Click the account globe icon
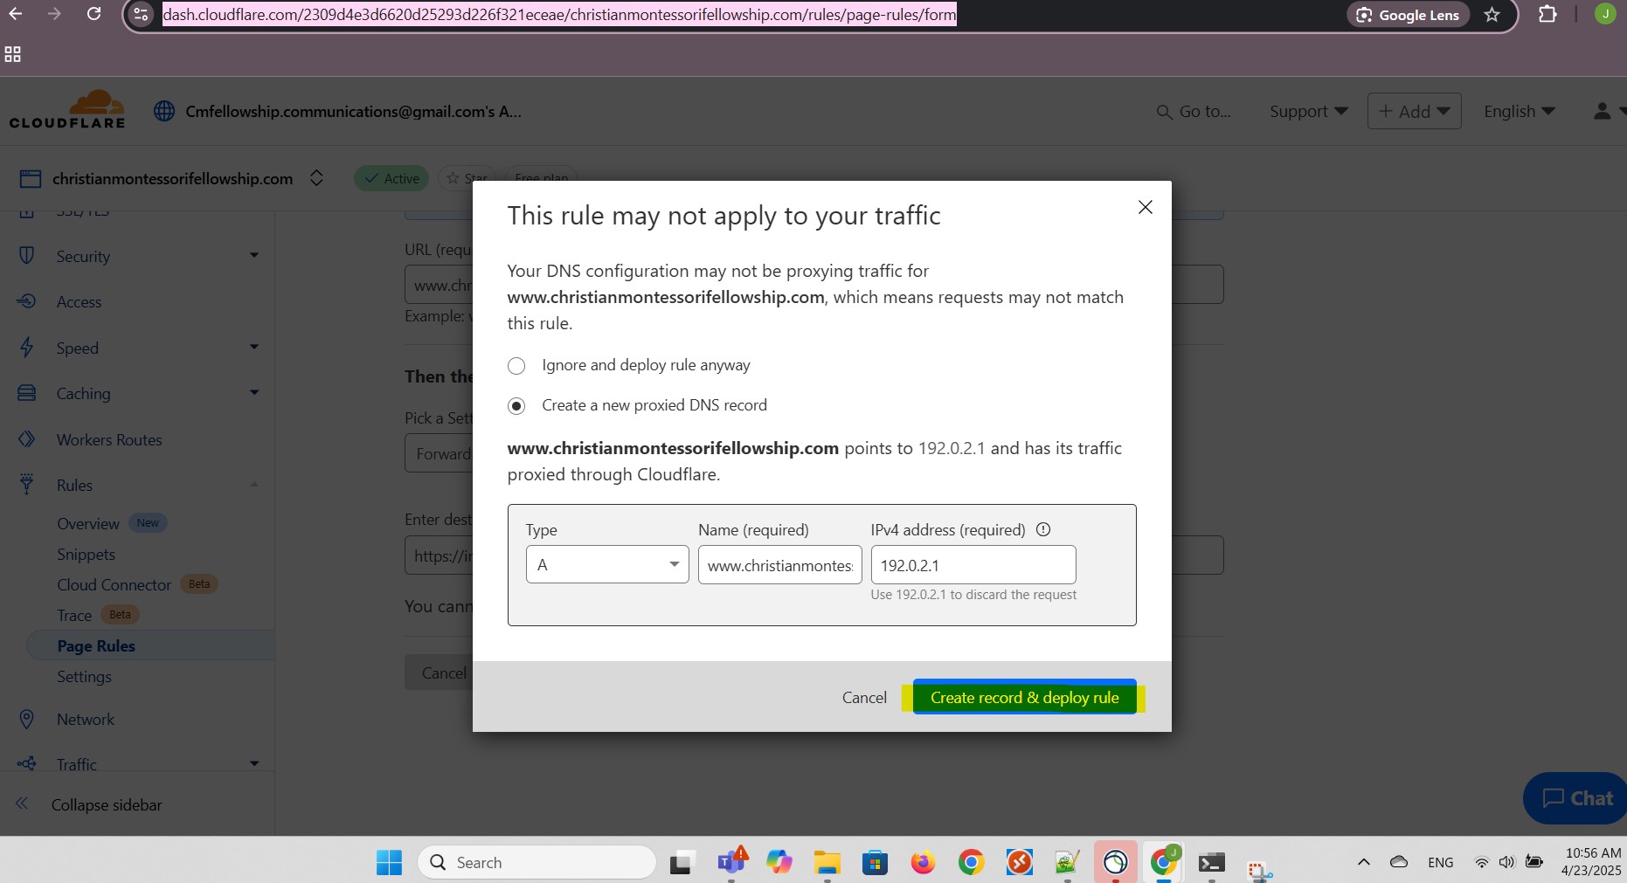This screenshot has height=883, width=1627. 164,111
